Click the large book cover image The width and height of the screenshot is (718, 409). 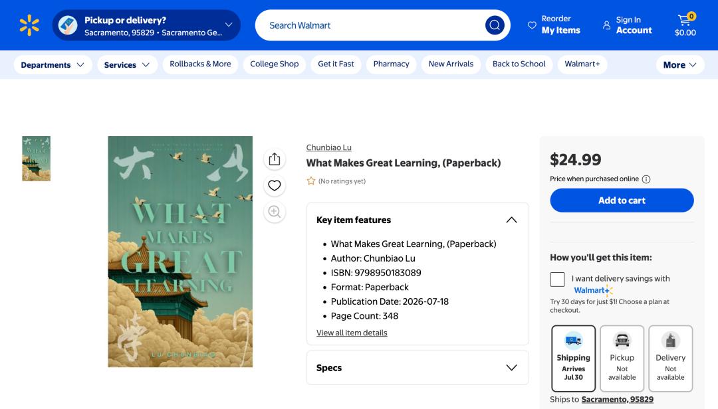point(180,252)
